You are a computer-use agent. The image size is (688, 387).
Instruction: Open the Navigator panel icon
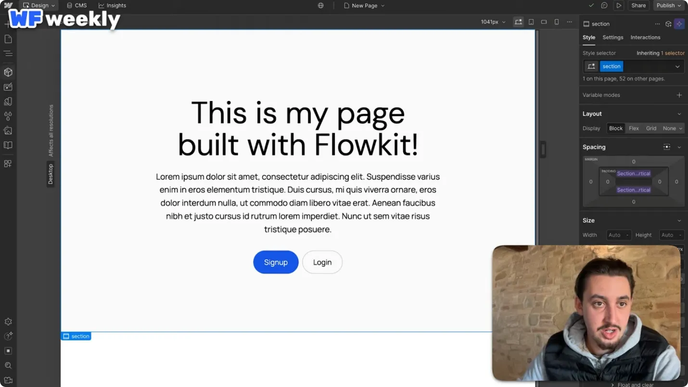8,53
